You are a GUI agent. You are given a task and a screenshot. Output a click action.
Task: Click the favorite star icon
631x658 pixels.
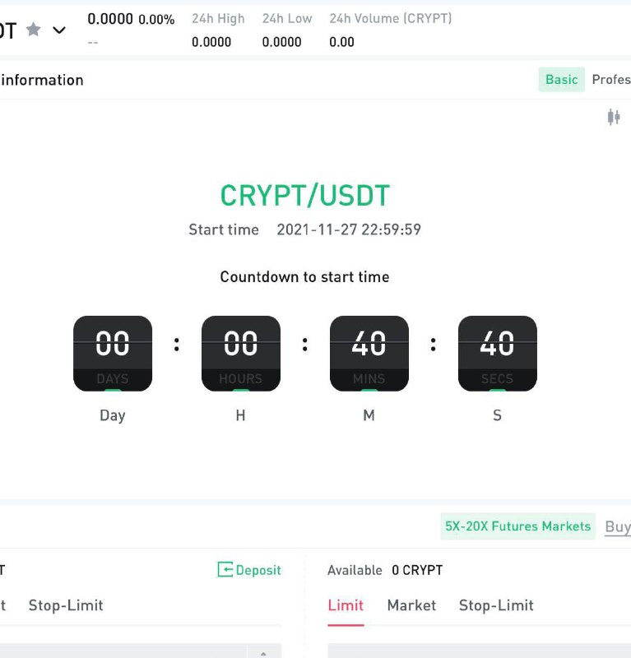pyautogui.click(x=33, y=30)
